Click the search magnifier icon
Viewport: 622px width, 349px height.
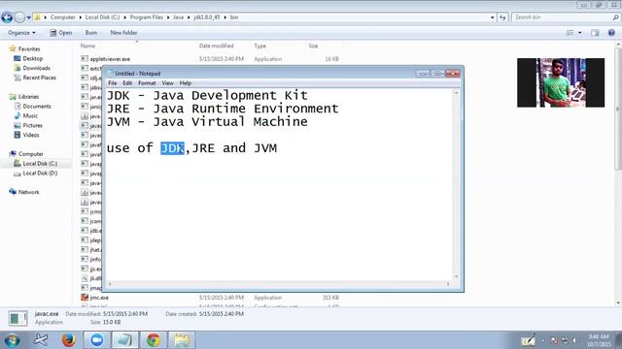click(x=615, y=17)
